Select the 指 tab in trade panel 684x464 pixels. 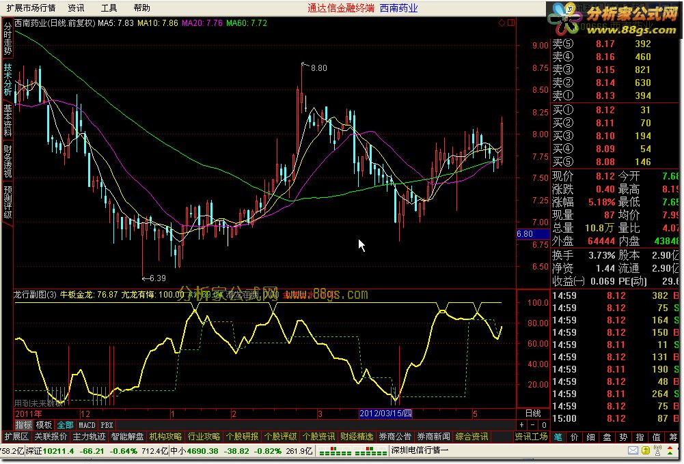pos(640,437)
